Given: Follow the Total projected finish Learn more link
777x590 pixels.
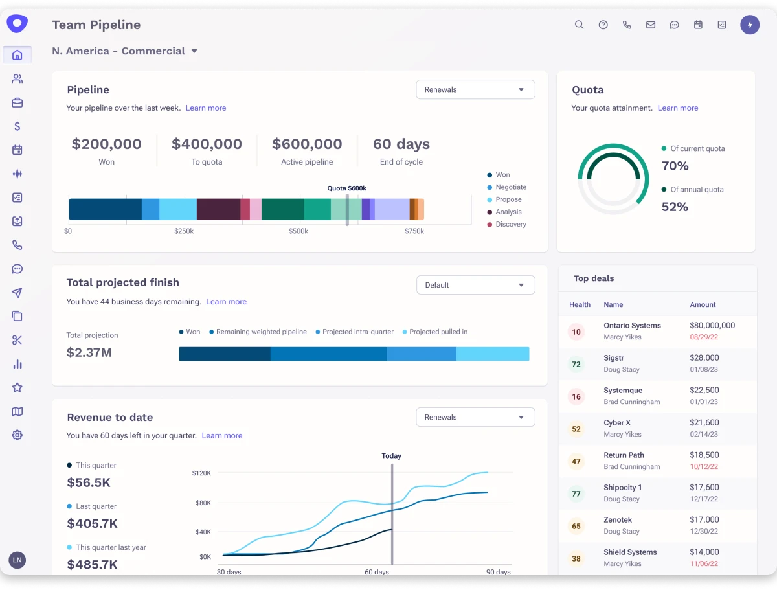Looking at the screenshot, I should pos(227,302).
